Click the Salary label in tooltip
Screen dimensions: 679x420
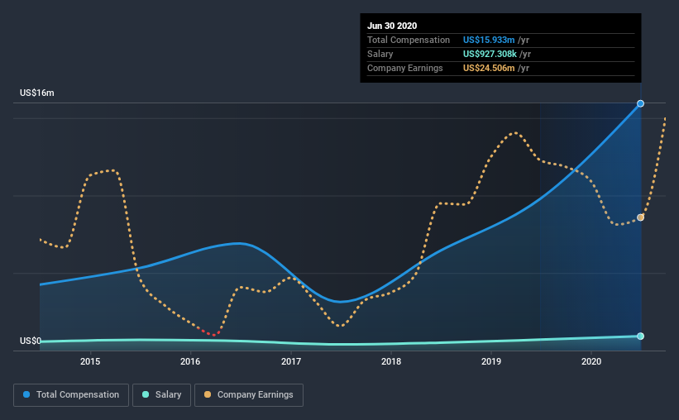point(380,54)
